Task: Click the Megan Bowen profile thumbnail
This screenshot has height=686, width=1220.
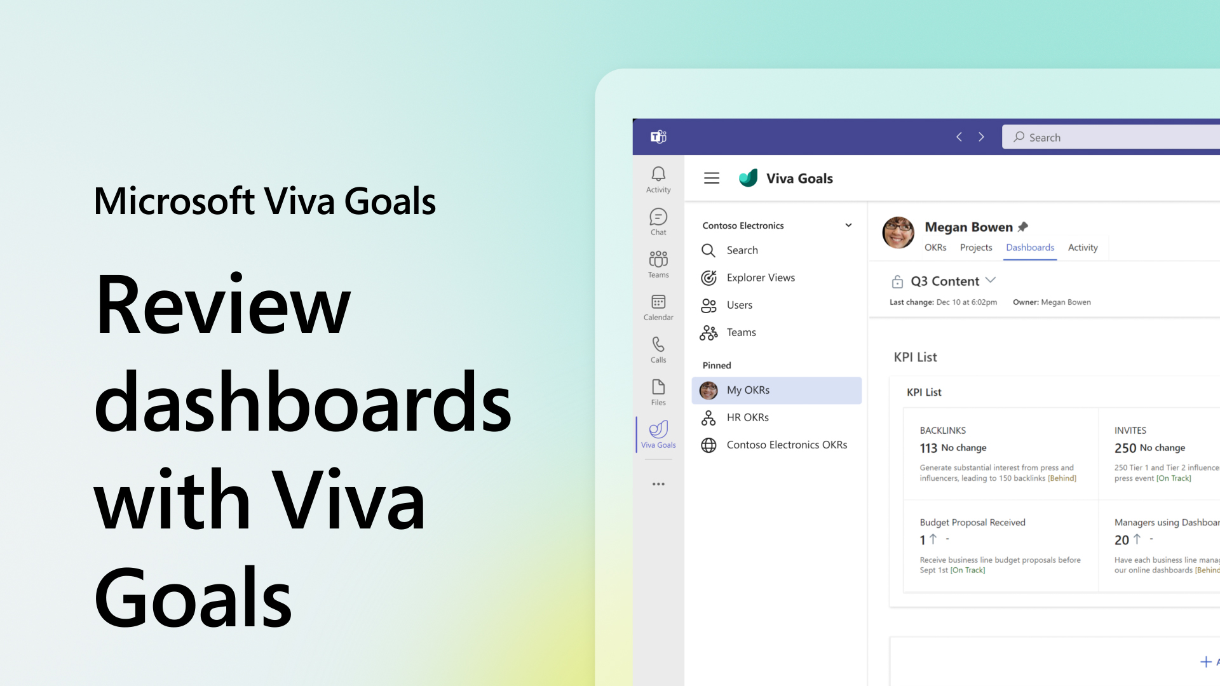Action: 898,233
